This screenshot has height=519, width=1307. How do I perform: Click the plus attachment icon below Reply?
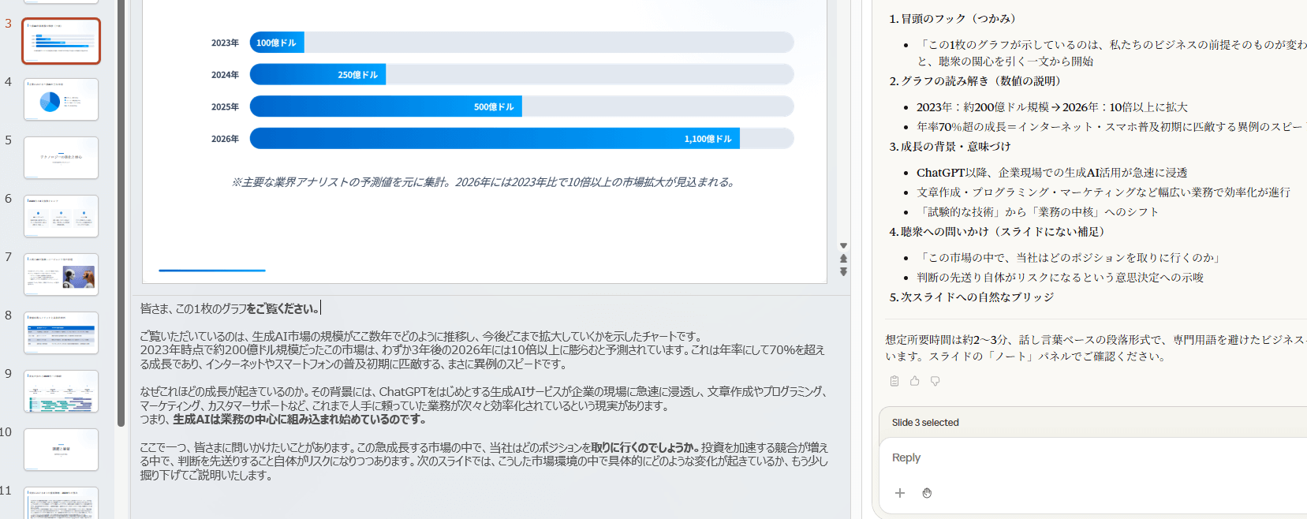click(900, 493)
